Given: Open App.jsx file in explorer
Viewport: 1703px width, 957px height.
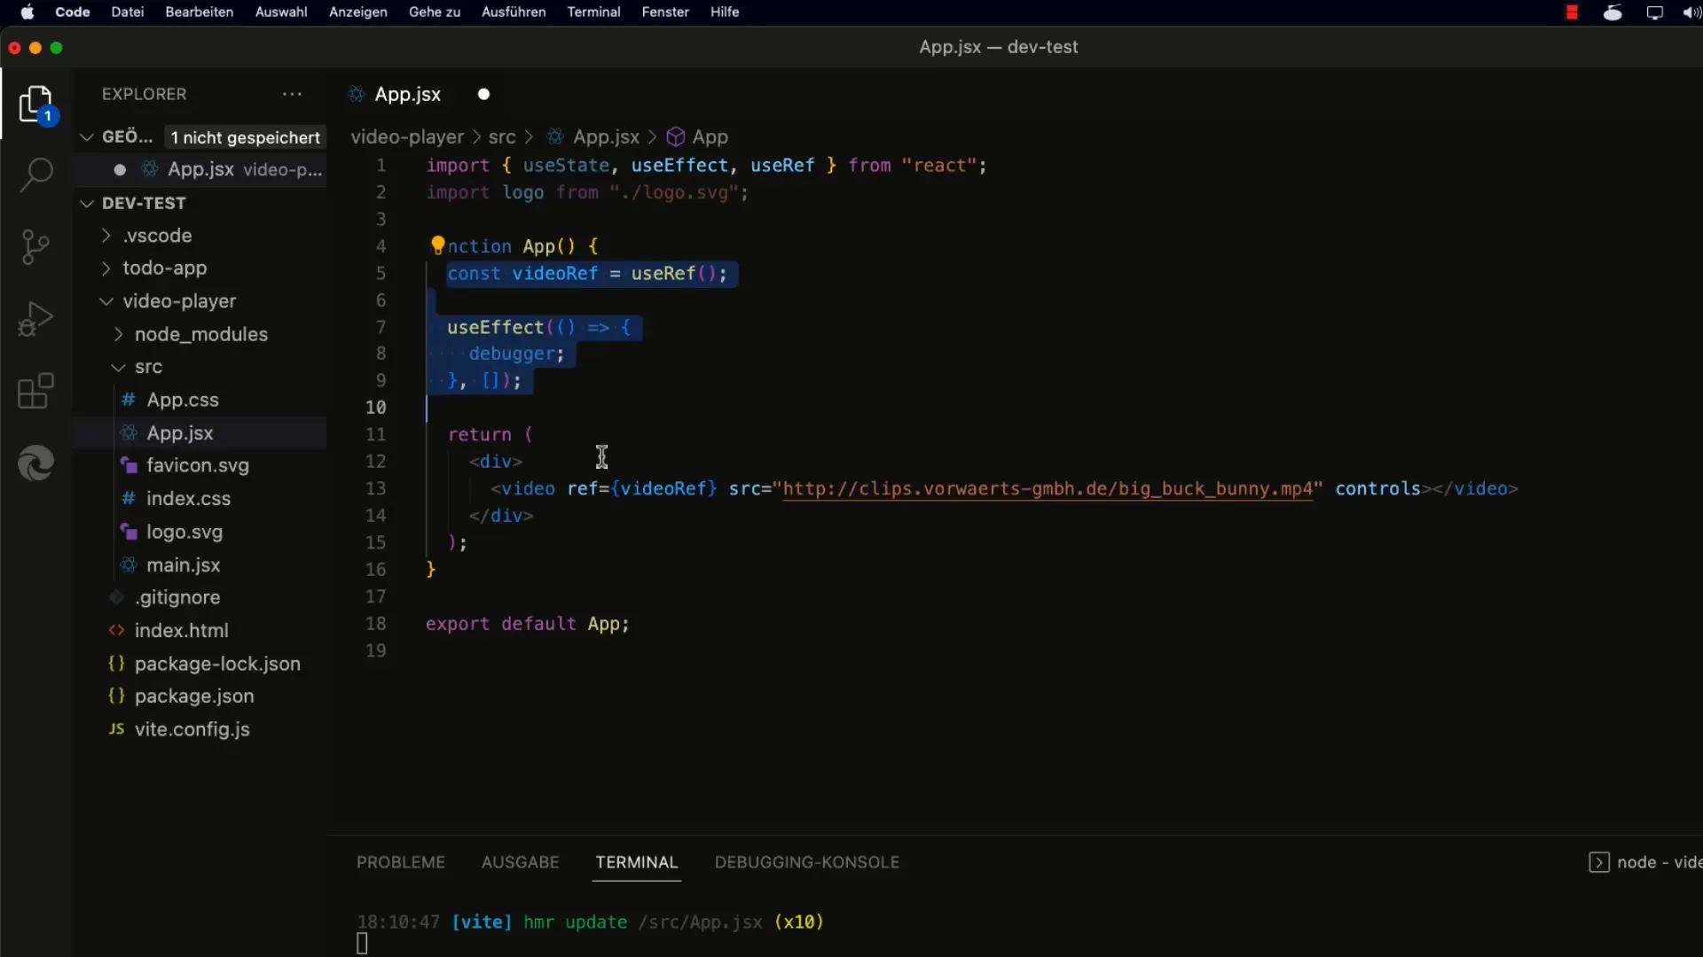Looking at the screenshot, I should (180, 432).
